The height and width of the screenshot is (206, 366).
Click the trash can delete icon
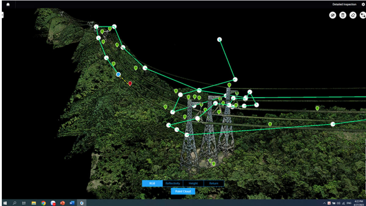click(x=343, y=15)
